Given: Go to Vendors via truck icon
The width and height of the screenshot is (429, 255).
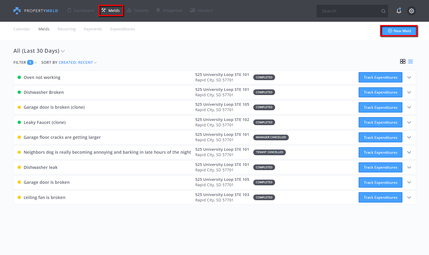Looking at the screenshot, I should (x=193, y=10).
